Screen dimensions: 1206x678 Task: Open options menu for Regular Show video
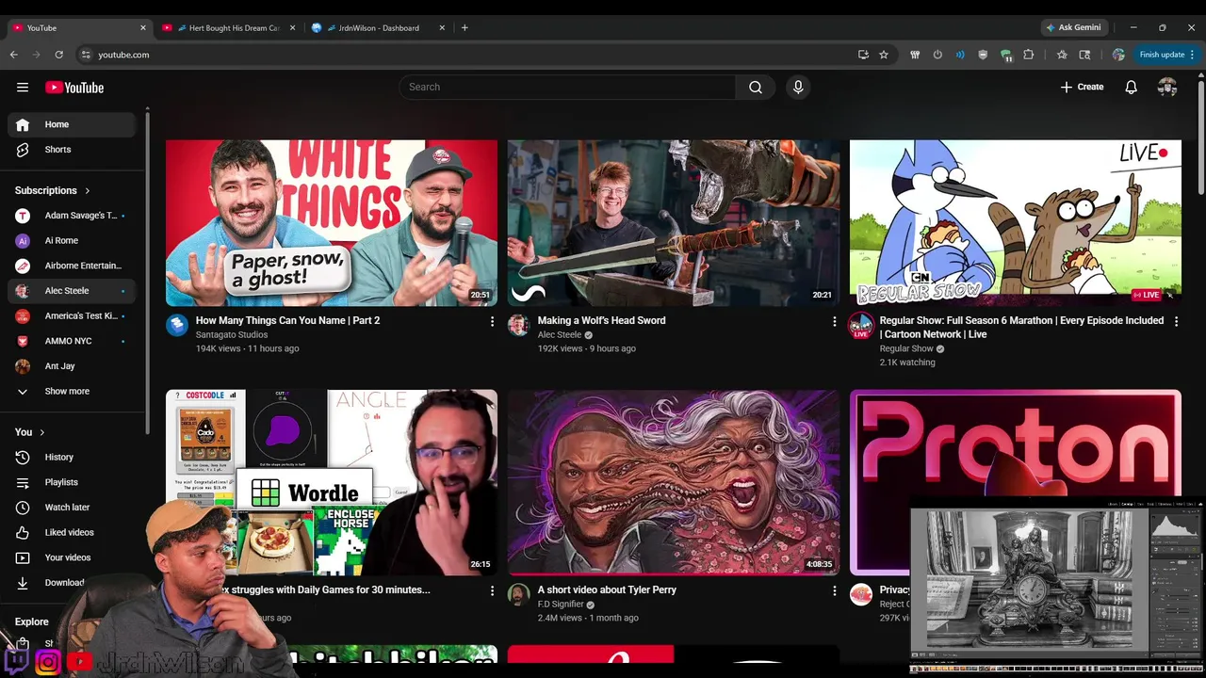[1176, 322]
